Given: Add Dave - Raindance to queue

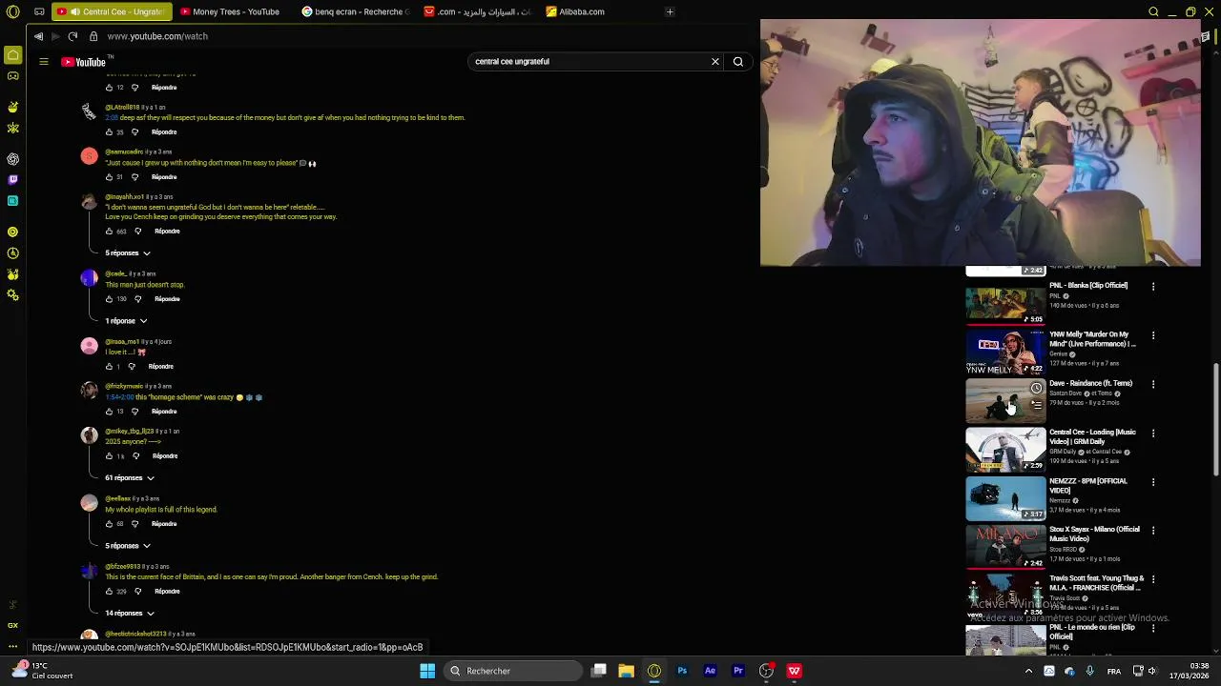Looking at the screenshot, I should [x=1036, y=405].
